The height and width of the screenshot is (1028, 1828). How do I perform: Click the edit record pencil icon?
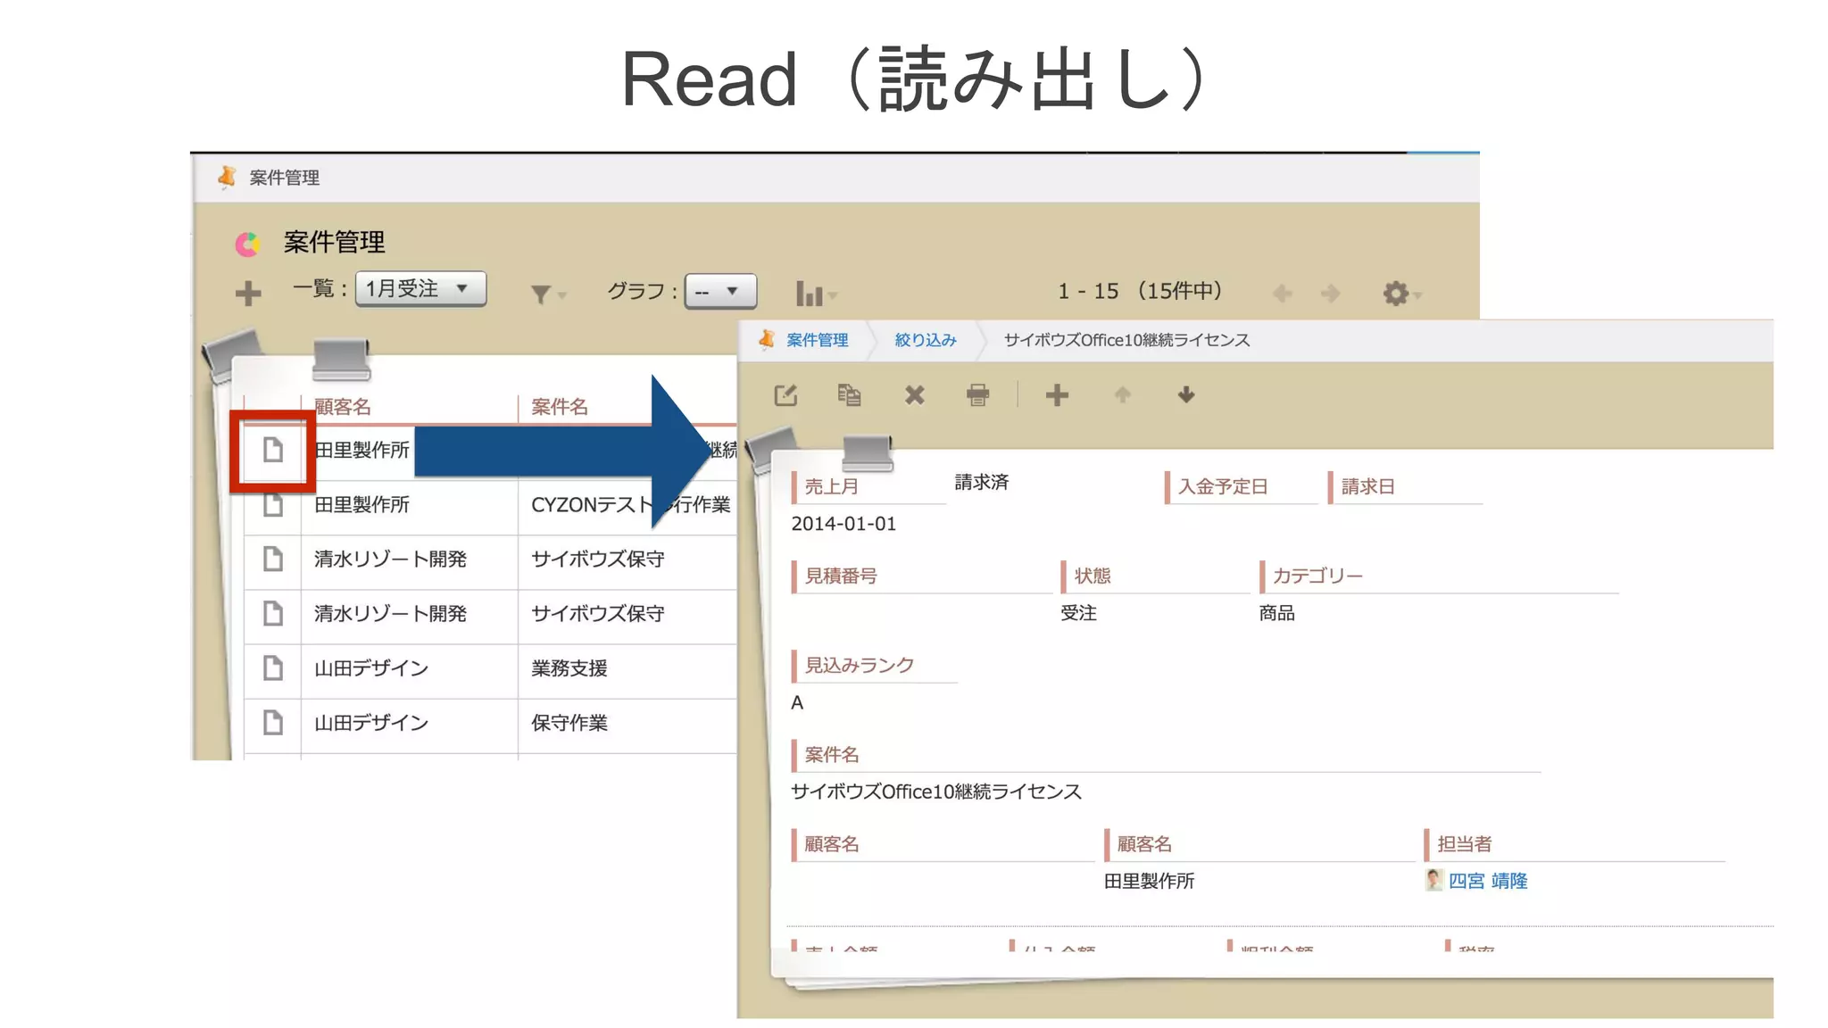[x=785, y=395]
